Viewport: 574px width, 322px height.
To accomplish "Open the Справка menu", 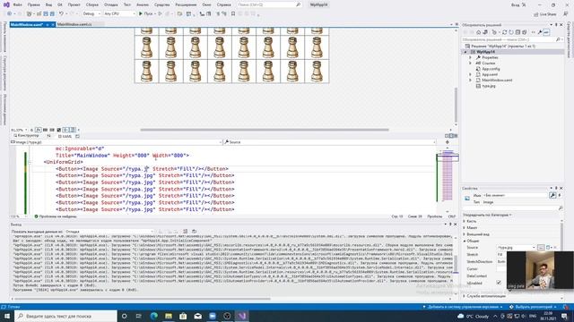I will click(223, 4).
